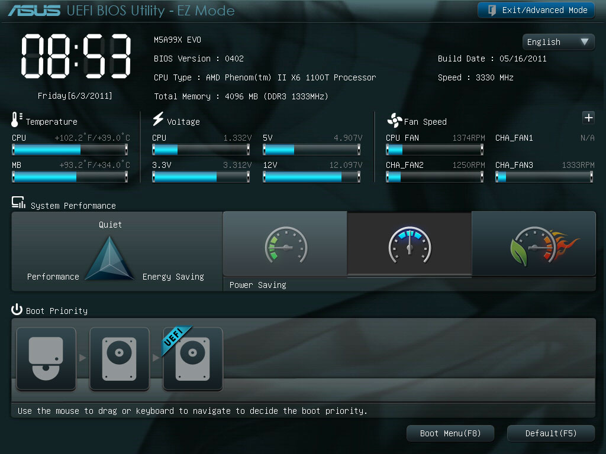606x454 pixels.
Task: Click the Total Memory : 4096 MB text
Action: point(241,96)
